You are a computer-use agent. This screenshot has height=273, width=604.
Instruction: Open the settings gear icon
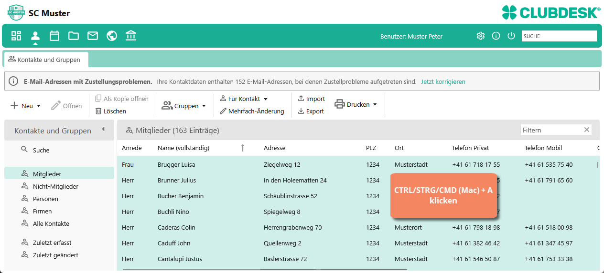pyautogui.click(x=481, y=36)
